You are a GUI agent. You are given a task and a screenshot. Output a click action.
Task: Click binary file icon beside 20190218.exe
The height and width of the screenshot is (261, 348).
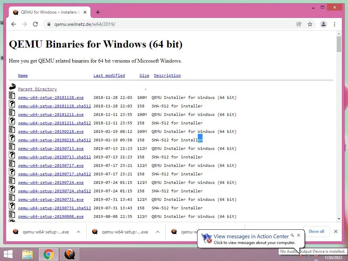(12, 129)
